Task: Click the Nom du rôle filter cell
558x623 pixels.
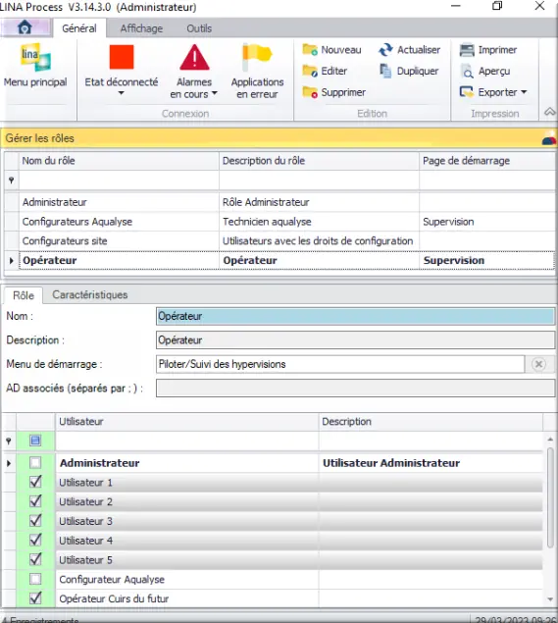Action: tap(119, 181)
